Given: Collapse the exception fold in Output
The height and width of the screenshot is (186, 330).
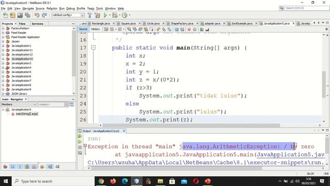Looking at the screenshot, I should (x=85, y=146).
